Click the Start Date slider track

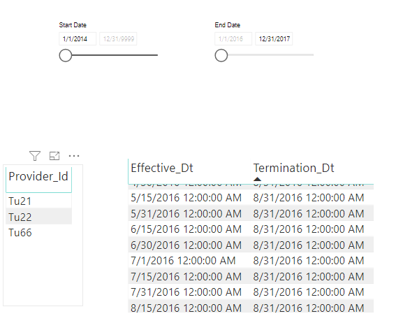[115, 55]
